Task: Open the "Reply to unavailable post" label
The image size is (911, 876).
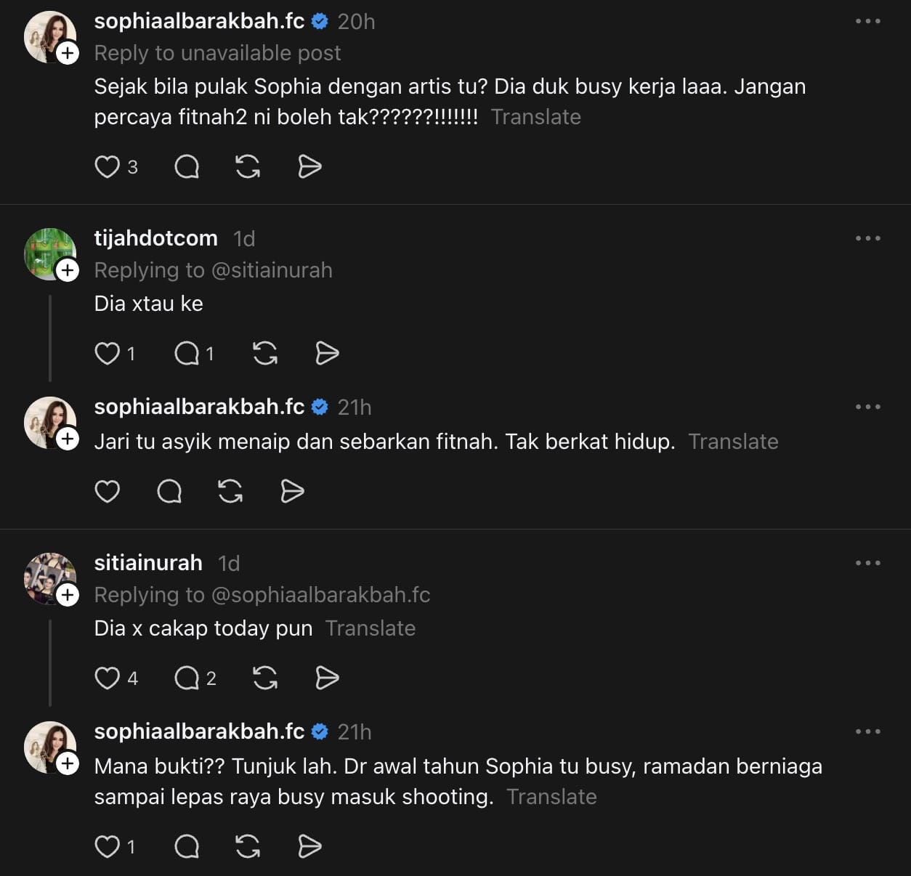Action: tap(217, 53)
